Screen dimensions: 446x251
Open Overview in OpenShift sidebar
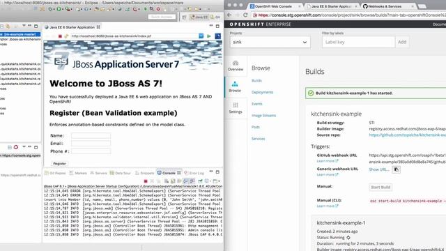coord(236,66)
